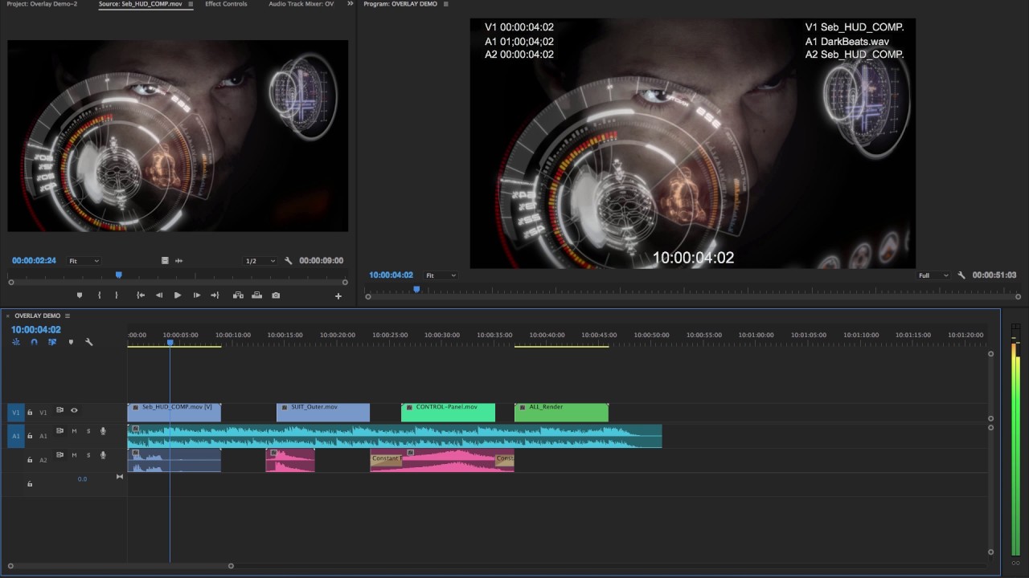Open Program: OVERLAY DEMO panel menu
This screenshot has height=578, width=1029.
[x=446, y=4]
